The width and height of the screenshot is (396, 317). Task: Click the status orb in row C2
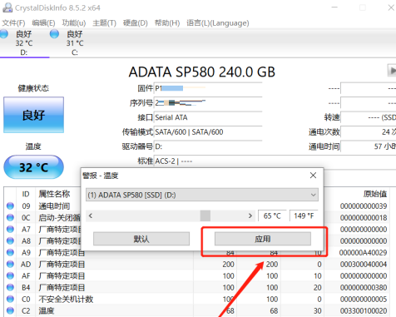(10, 310)
